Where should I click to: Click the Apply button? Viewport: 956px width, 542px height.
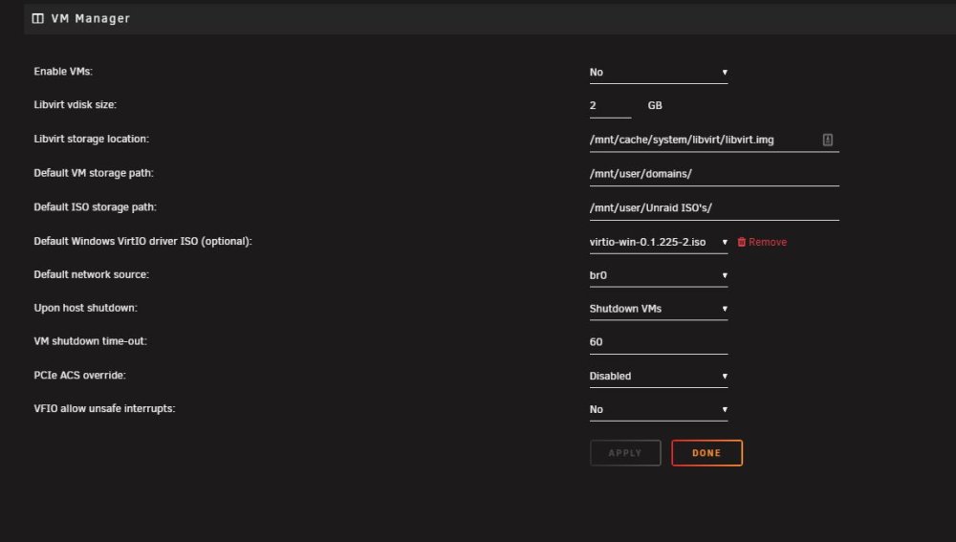tap(625, 453)
